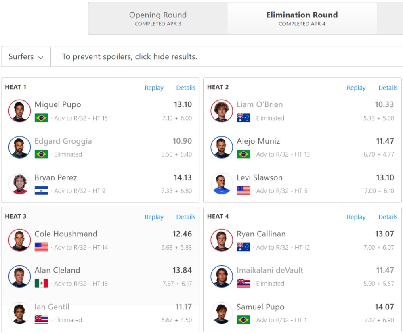Watch the Heat 3 Replay
The width and height of the screenshot is (403, 334).
[154, 217]
